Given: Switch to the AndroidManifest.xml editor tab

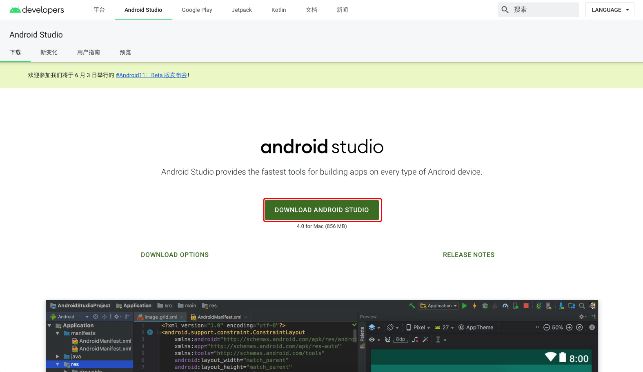Looking at the screenshot, I should 219,317.
